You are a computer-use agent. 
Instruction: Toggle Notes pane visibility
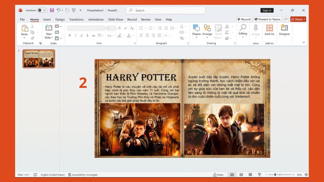tap(218, 175)
